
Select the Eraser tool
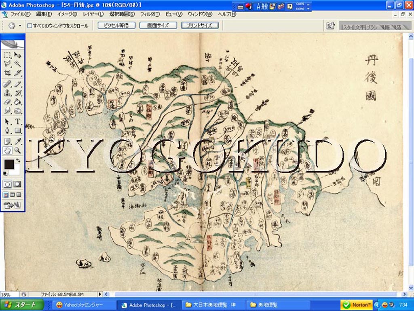pos(7,102)
